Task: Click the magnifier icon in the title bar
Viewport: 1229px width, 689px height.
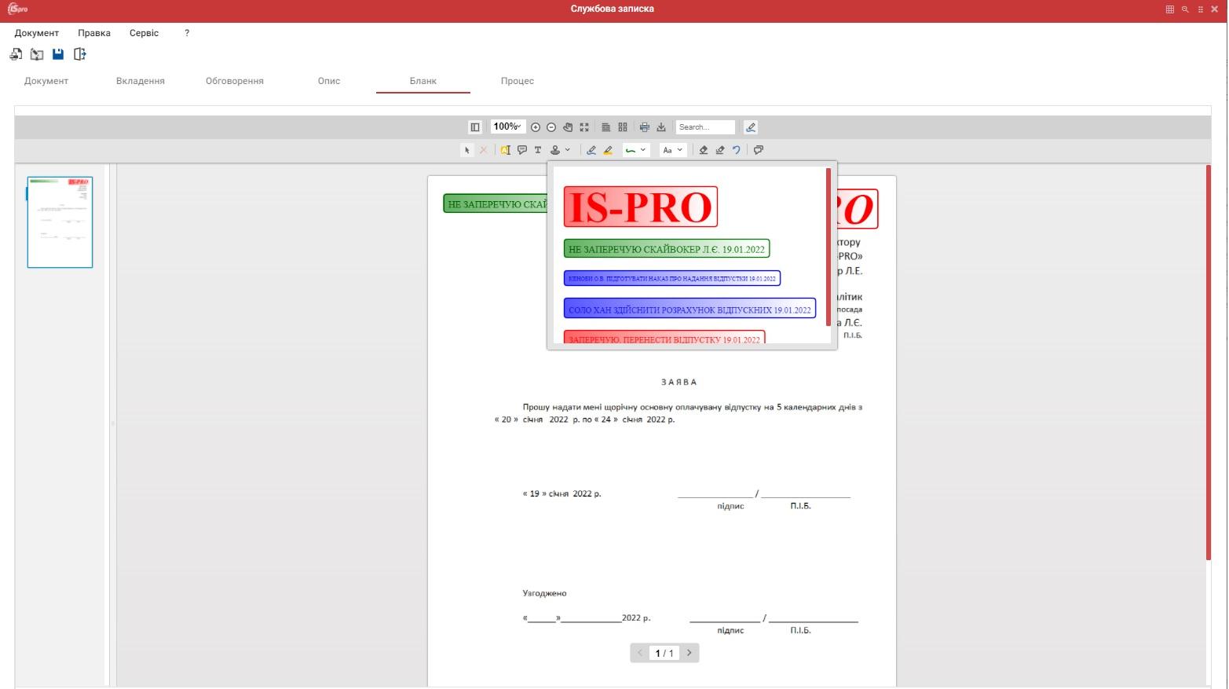Action: tap(1185, 9)
